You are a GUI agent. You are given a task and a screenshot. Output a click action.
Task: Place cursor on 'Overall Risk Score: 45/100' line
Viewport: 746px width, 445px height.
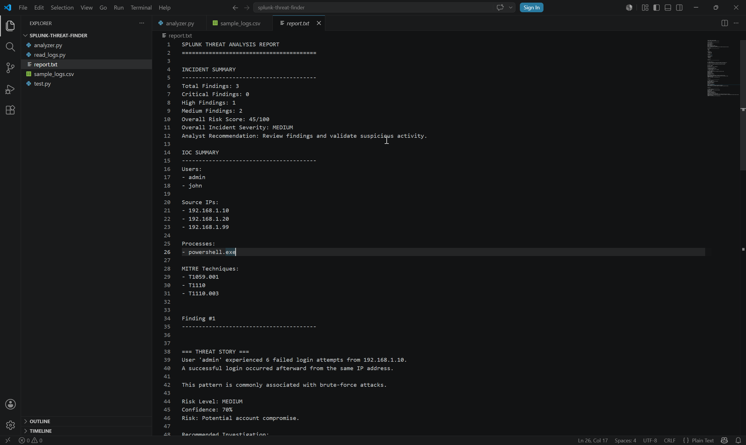pos(225,119)
